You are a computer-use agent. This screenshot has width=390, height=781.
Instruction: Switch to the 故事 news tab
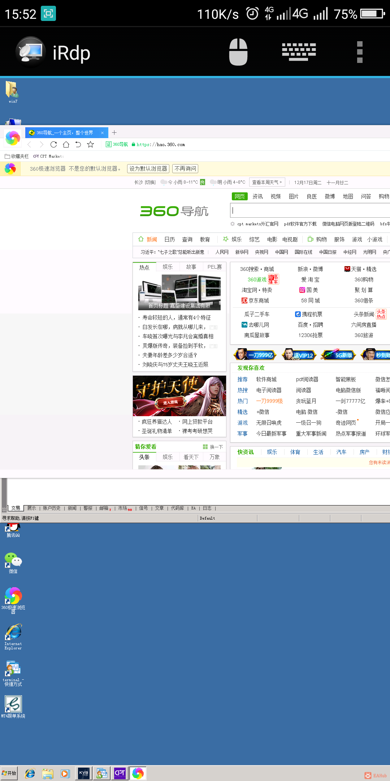click(191, 267)
